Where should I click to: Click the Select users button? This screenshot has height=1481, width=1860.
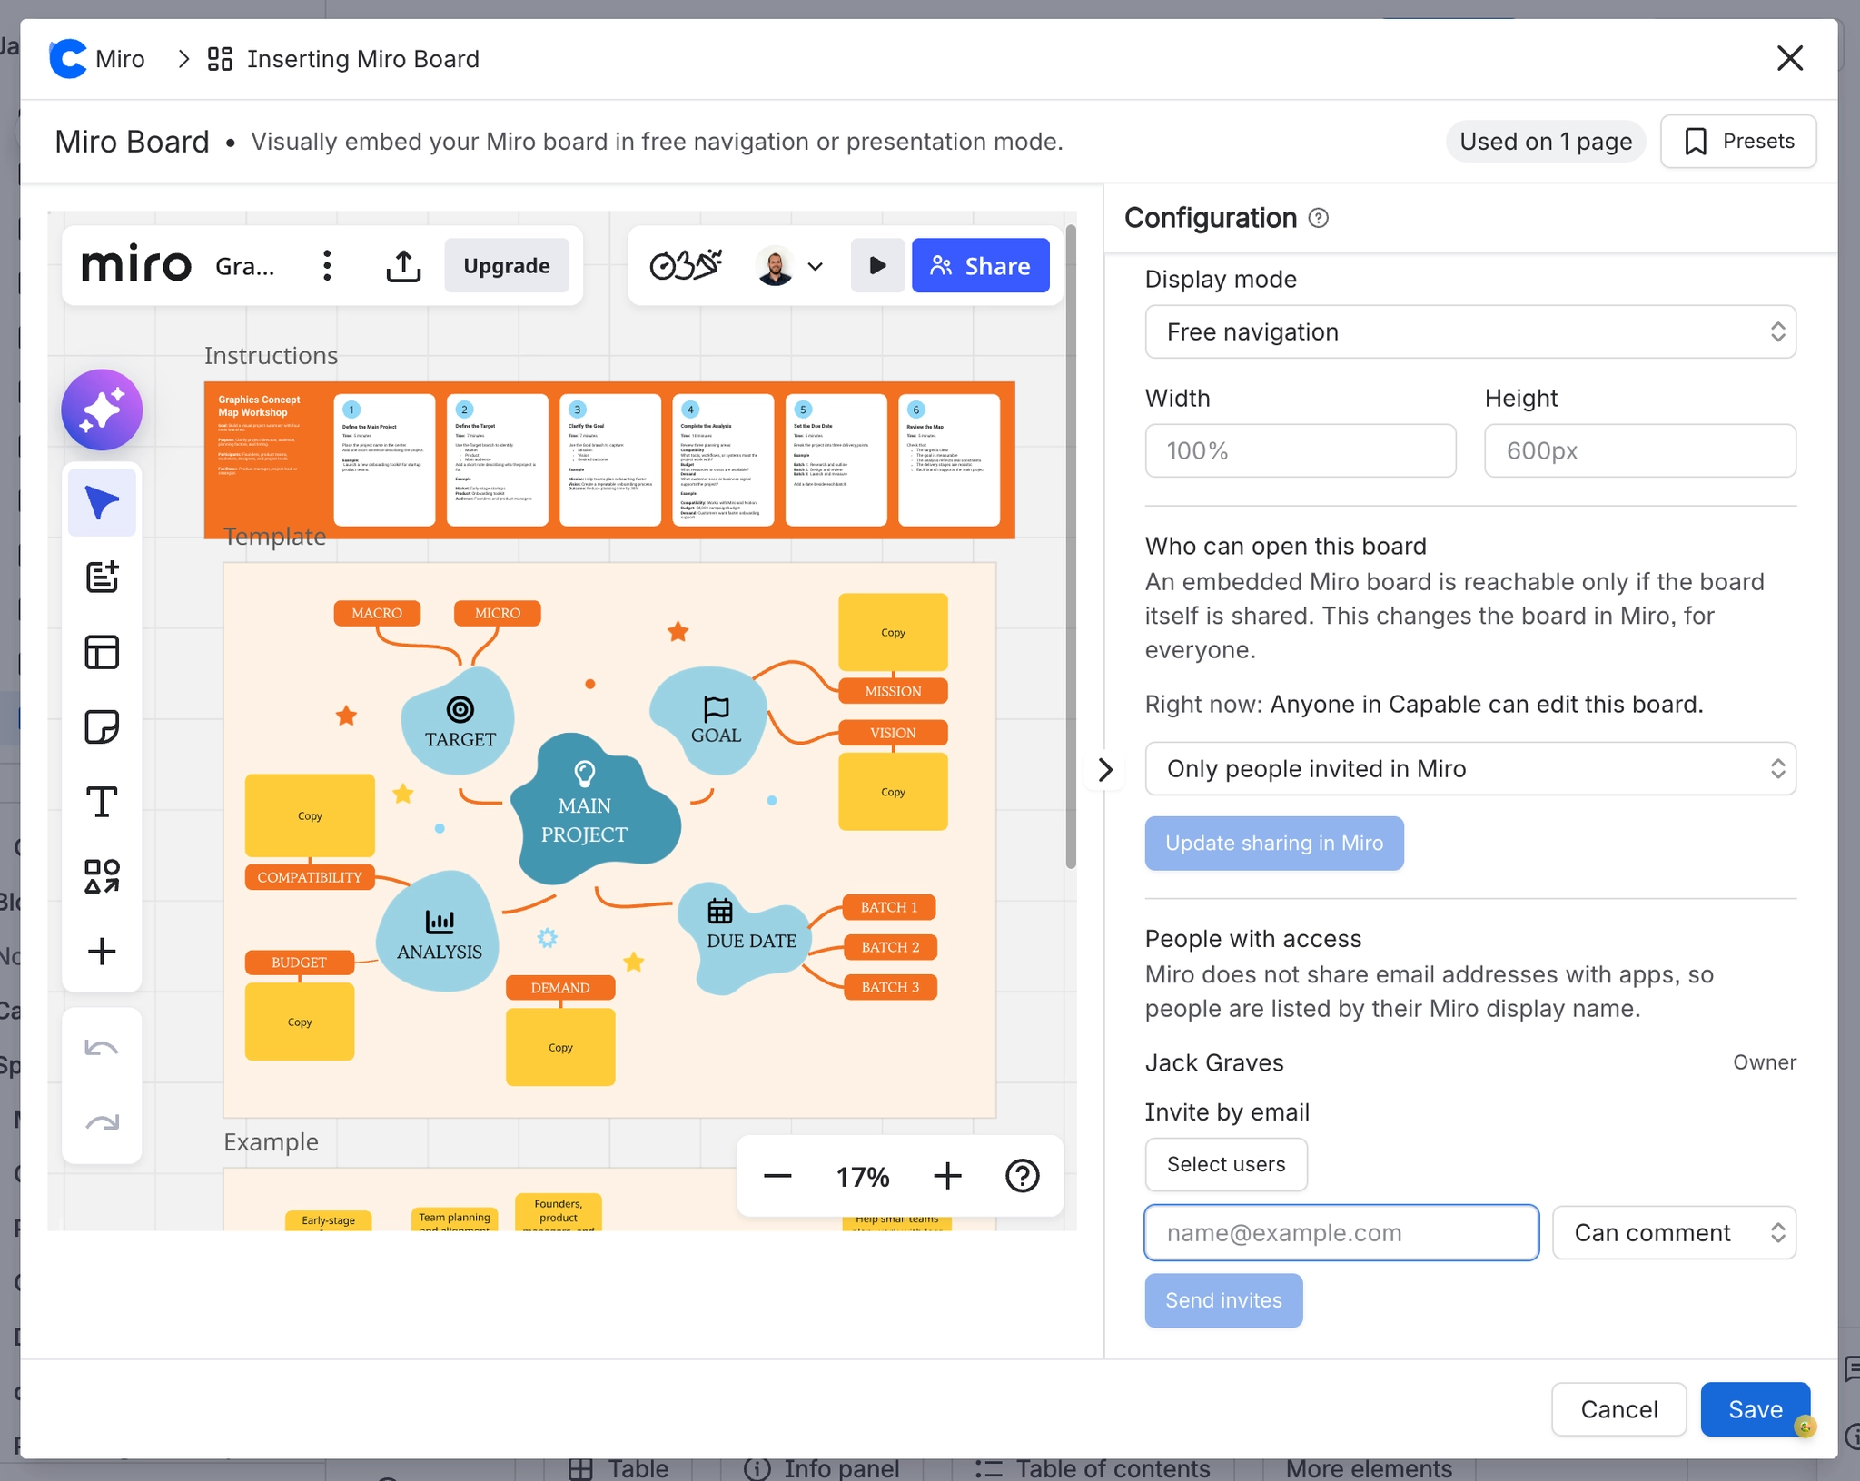[1226, 1164]
